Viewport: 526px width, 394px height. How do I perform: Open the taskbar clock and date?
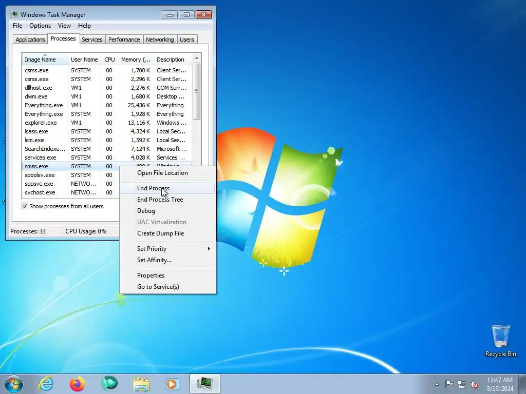coord(500,384)
